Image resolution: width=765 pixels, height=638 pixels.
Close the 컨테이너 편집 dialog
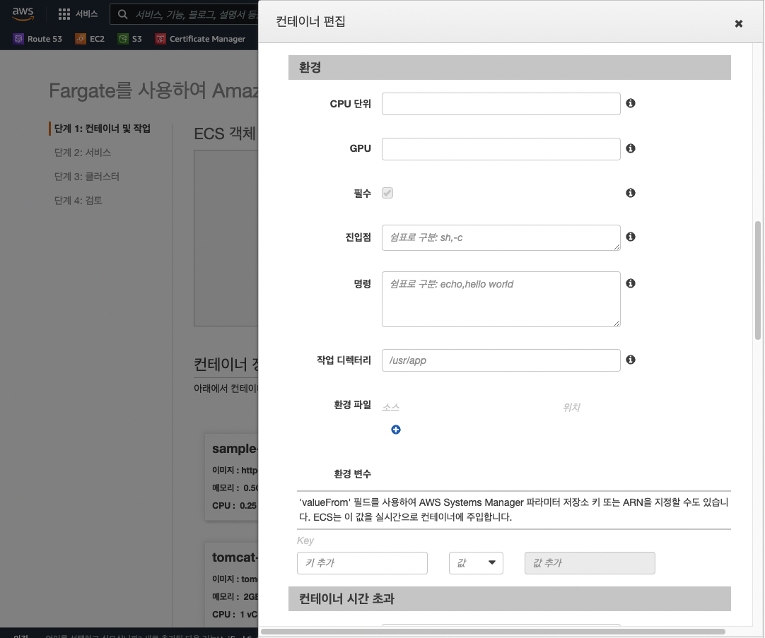click(739, 23)
